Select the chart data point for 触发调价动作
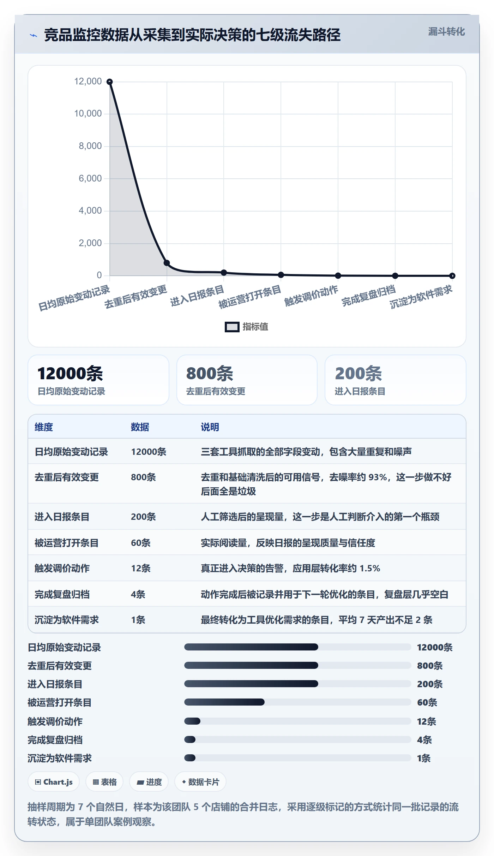Screen dimensions: 494x856 coord(338,275)
